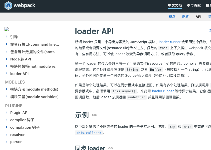Follow the first loader runner link

click(x=170, y=42)
